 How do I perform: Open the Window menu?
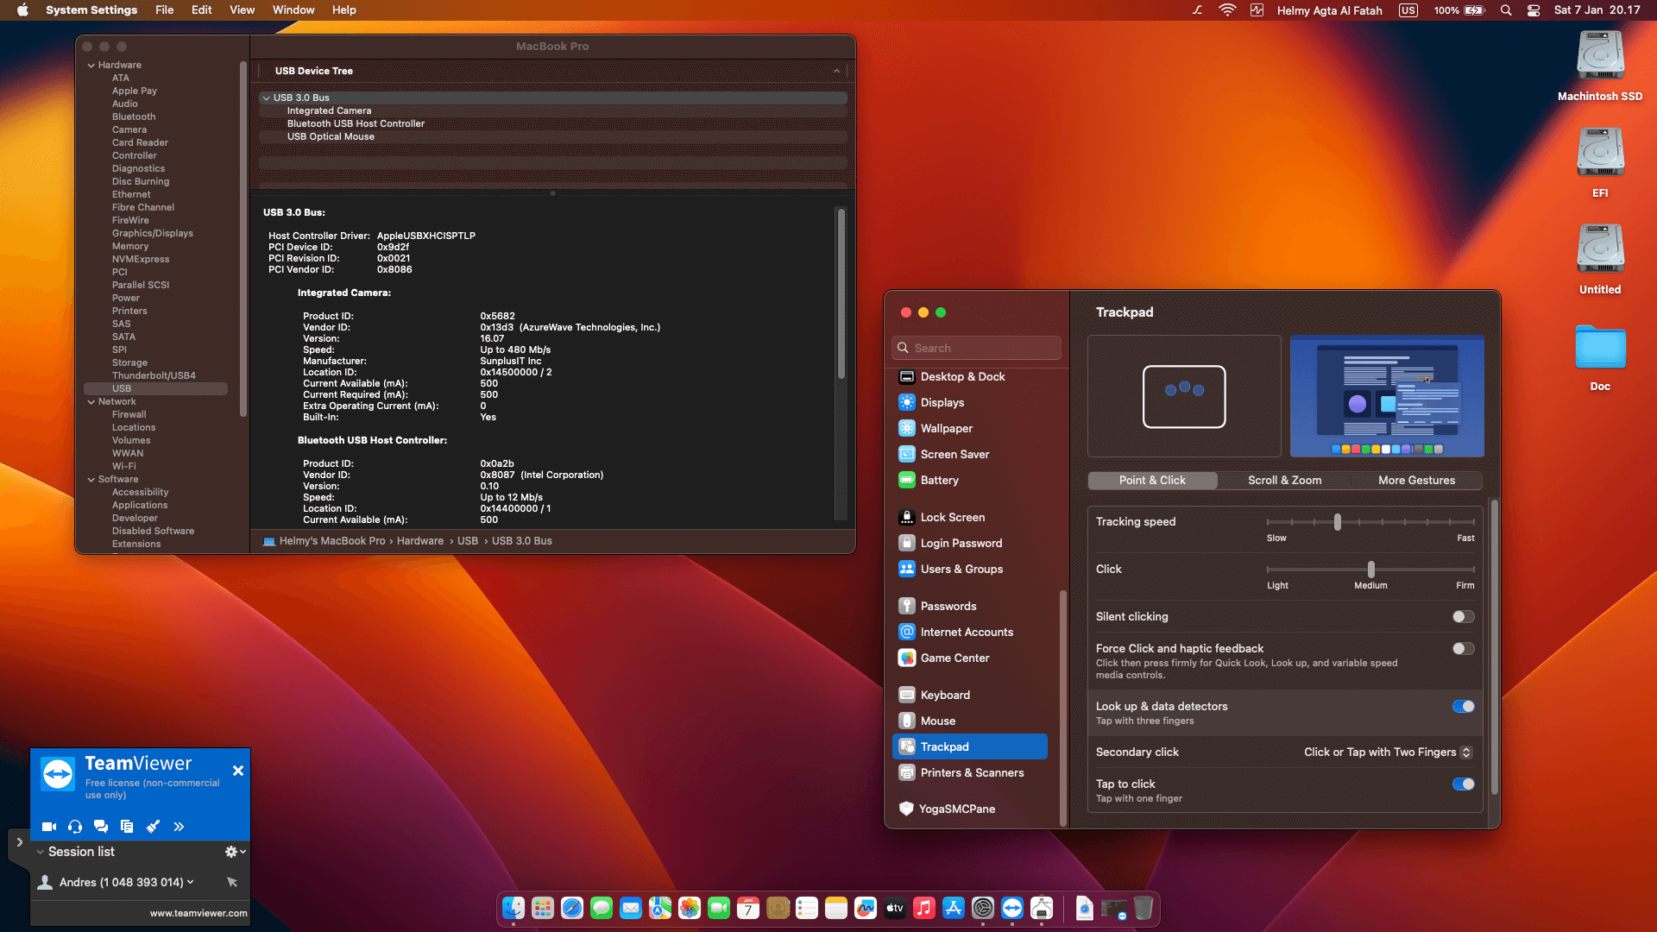tap(293, 10)
